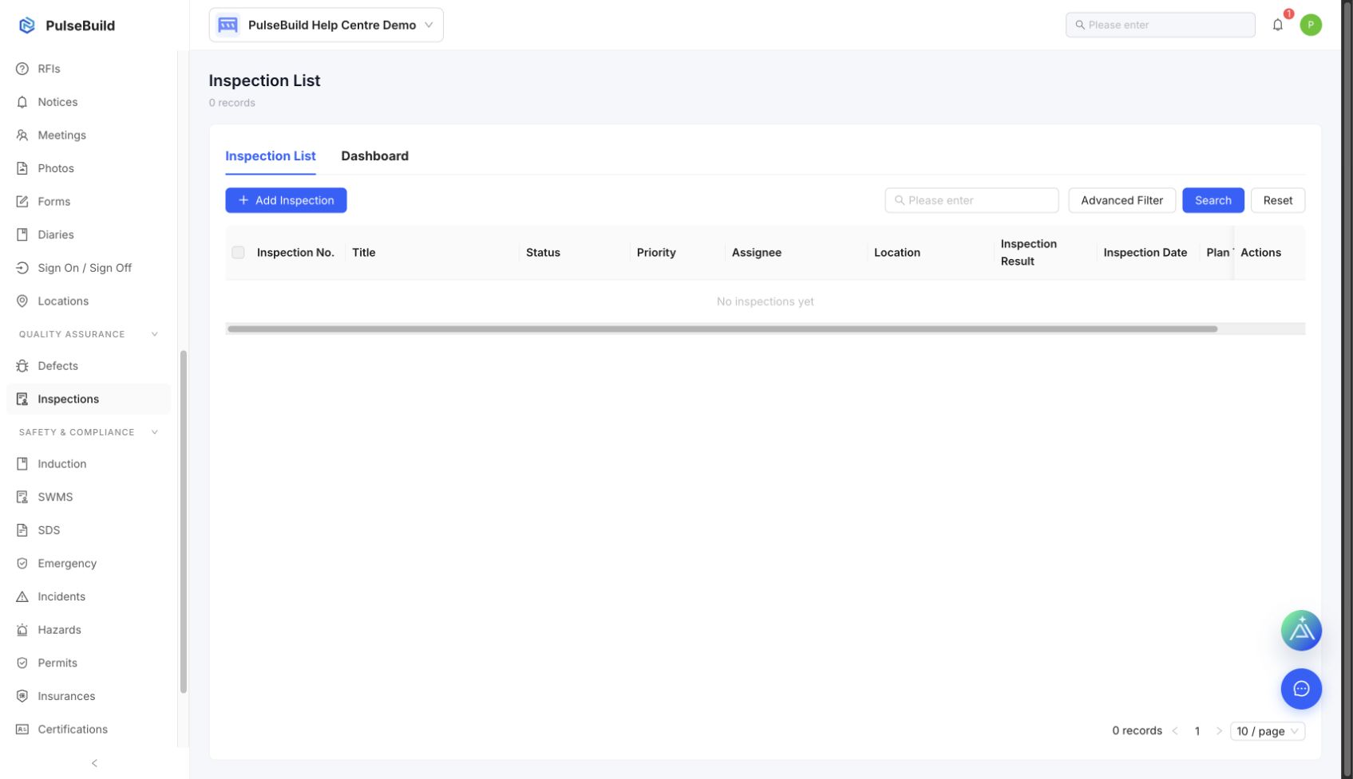Focus the top header search field
The width and height of the screenshot is (1353, 779).
(x=1160, y=25)
